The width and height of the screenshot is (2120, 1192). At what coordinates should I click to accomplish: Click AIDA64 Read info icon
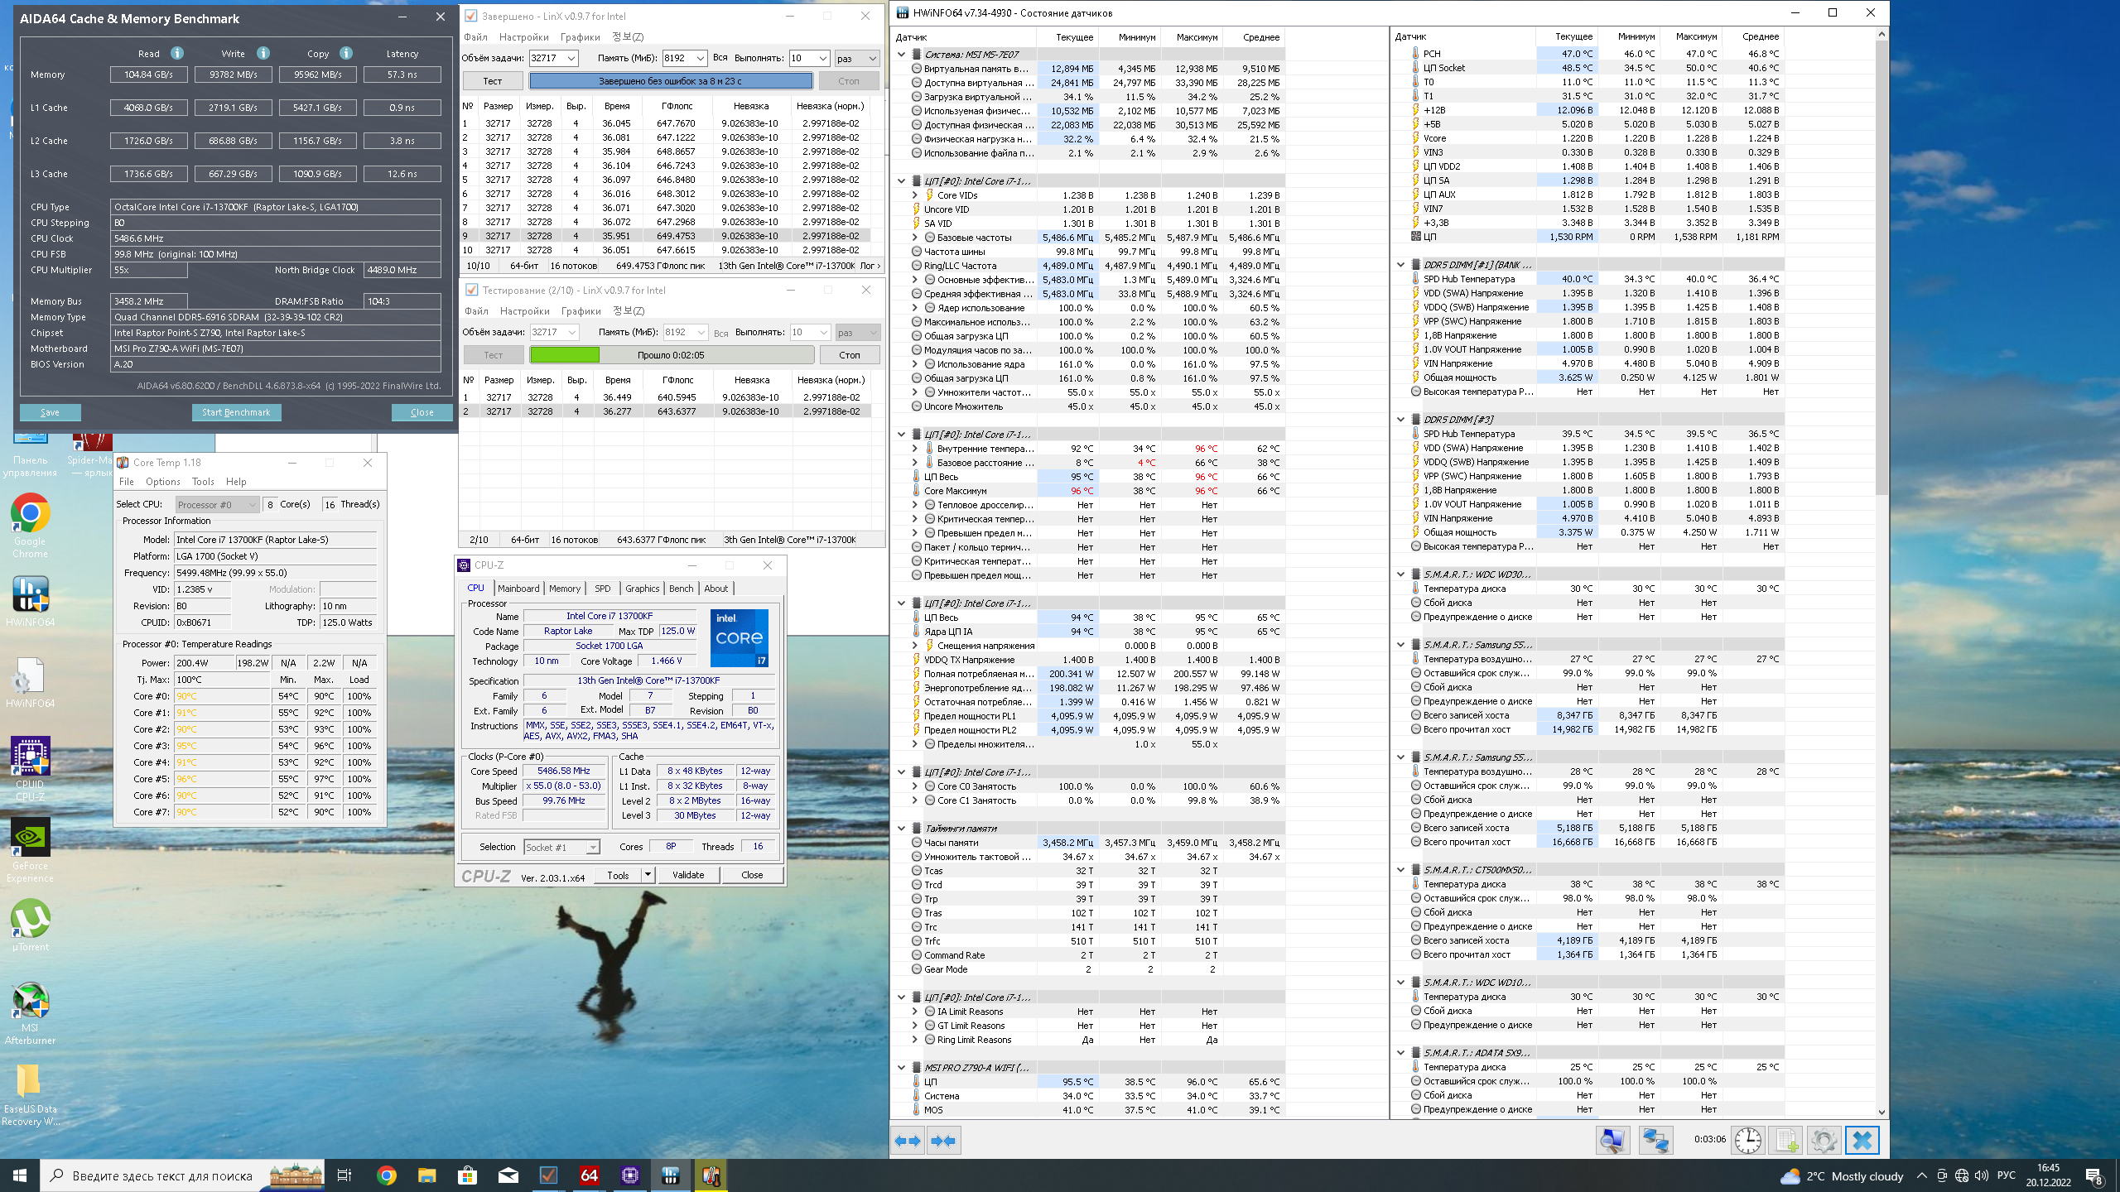click(177, 53)
